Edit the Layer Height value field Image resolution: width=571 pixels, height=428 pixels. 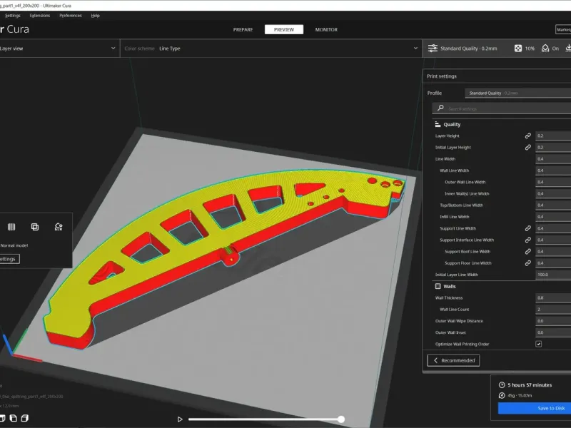pyautogui.click(x=553, y=136)
